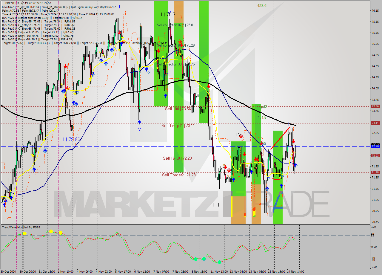Click the 'Sell correction 38.2 | 74.75' label
382x275 pixels.
tap(176, 64)
